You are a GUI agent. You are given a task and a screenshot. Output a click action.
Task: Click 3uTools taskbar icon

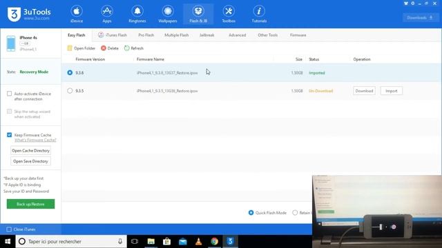[x=230, y=242]
